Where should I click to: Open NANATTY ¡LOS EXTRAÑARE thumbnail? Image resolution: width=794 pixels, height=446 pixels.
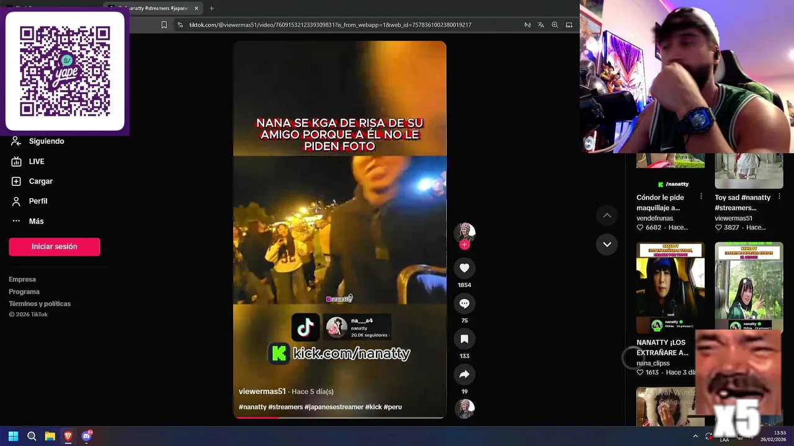point(671,287)
